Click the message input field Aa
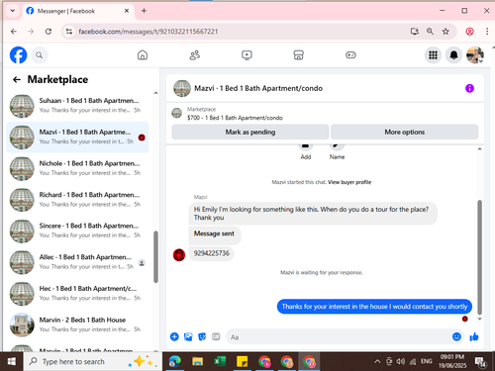This screenshot has width=495, height=371. click(339, 337)
